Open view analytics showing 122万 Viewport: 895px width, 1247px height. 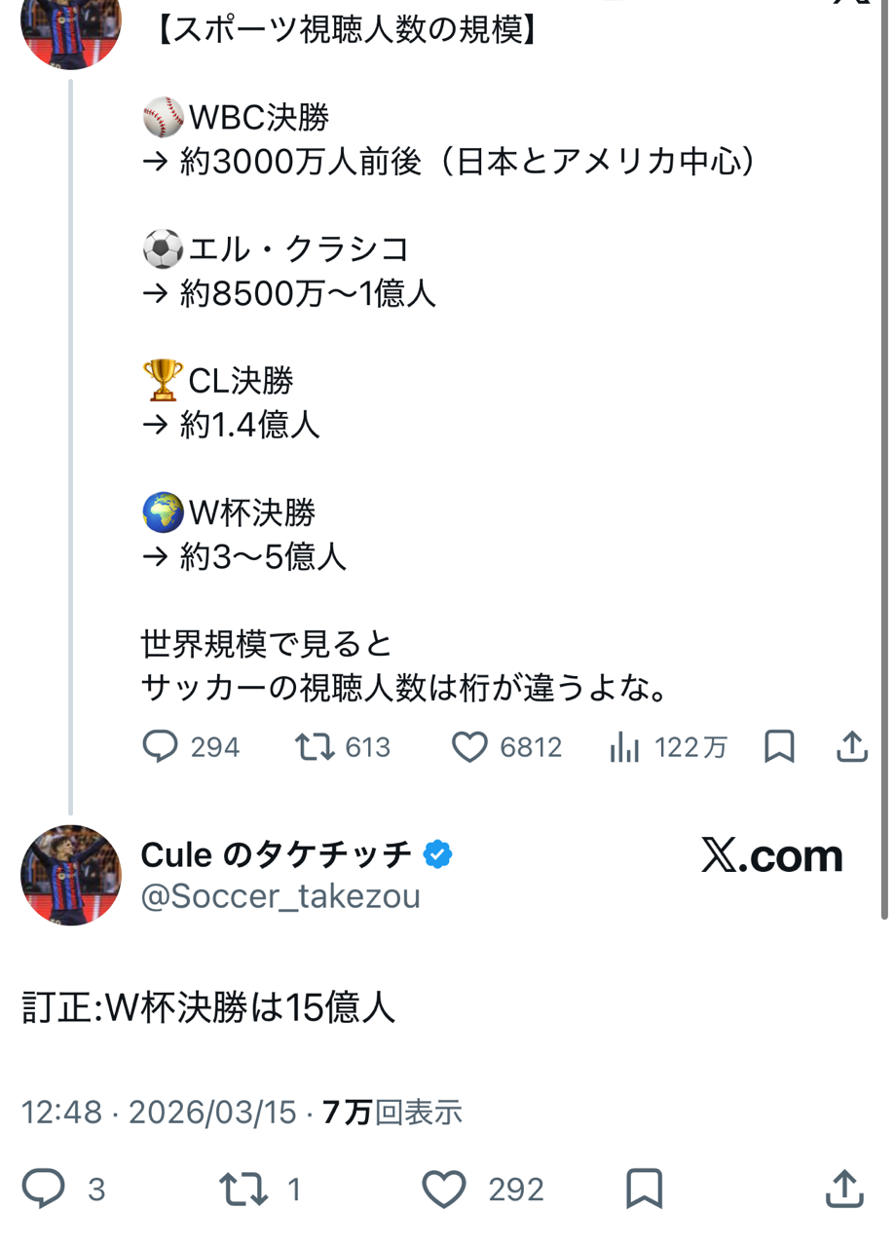pos(624,747)
